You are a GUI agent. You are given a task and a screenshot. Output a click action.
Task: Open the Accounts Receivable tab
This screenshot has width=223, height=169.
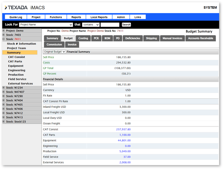(x=200, y=38)
